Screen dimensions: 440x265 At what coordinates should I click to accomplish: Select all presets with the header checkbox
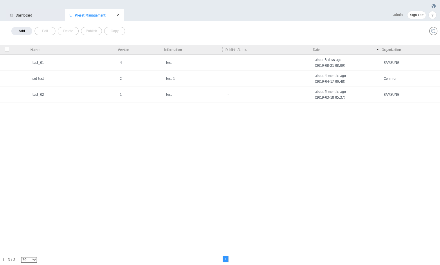[7, 49]
